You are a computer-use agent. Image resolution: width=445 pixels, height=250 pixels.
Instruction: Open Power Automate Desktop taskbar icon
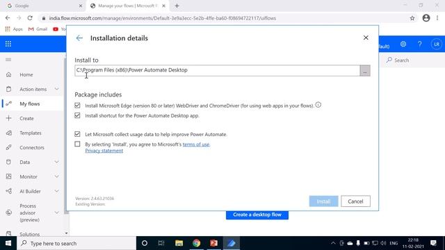232,243
